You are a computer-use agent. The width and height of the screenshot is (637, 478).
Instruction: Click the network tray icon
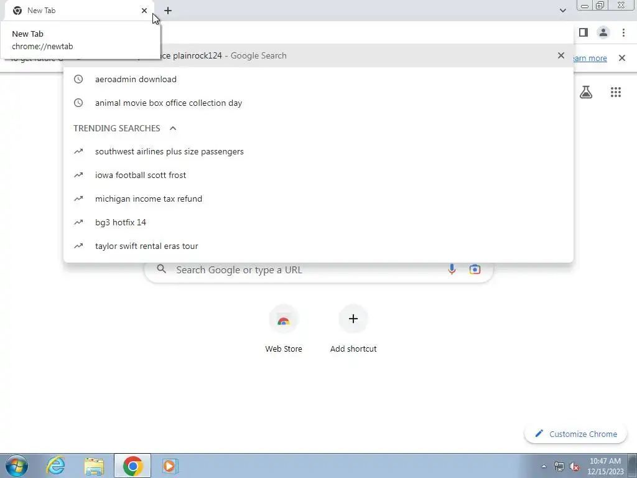pos(559,466)
